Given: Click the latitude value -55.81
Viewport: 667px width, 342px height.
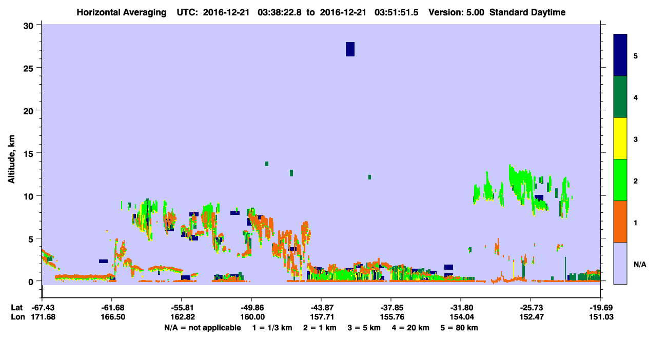Looking at the screenshot, I should click(182, 308).
